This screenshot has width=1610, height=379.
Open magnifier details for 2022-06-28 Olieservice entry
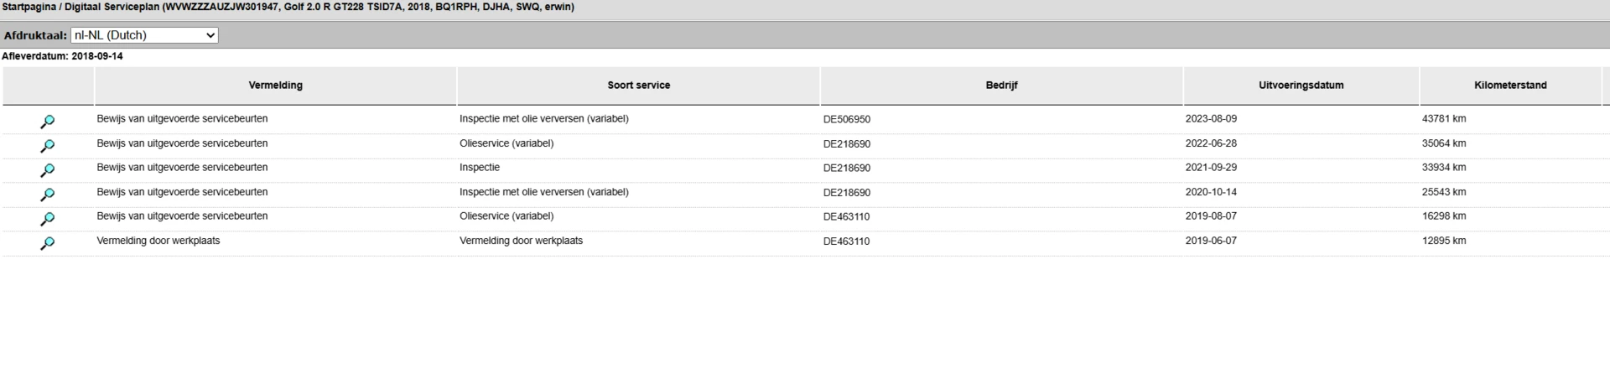(x=48, y=146)
